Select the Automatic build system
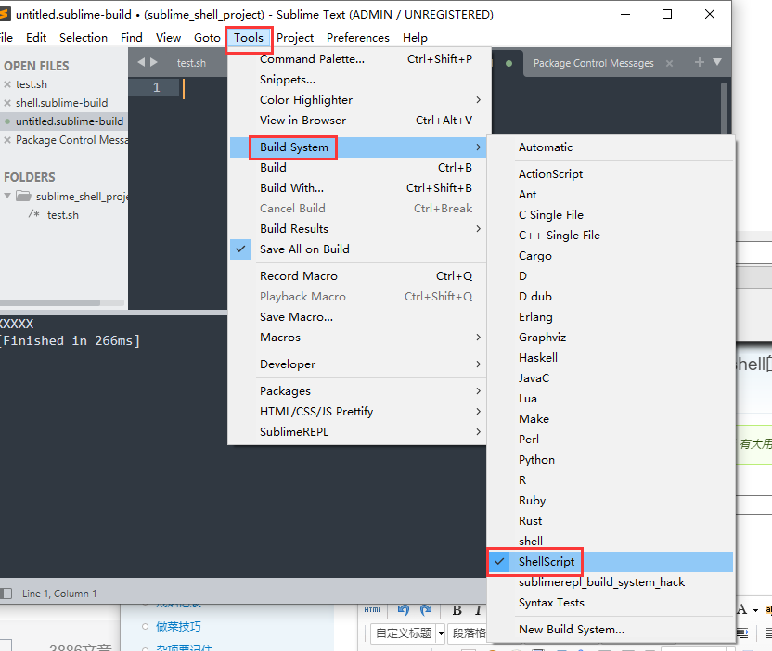 pyautogui.click(x=611, y=147)
